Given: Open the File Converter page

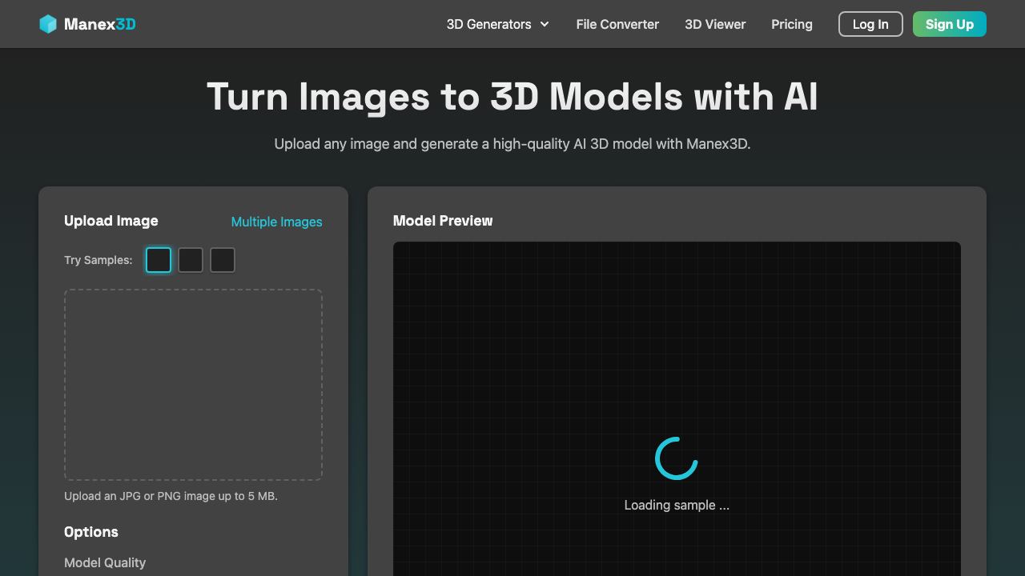Looking at the screenshot, I should click(617, 24).
